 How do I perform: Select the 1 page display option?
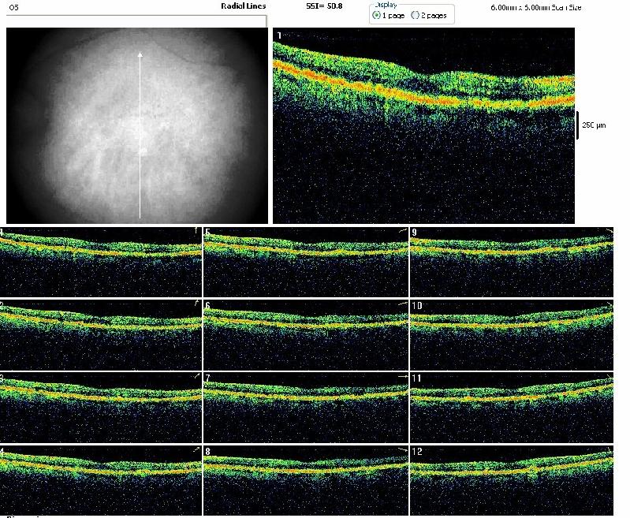pos(378,16)
